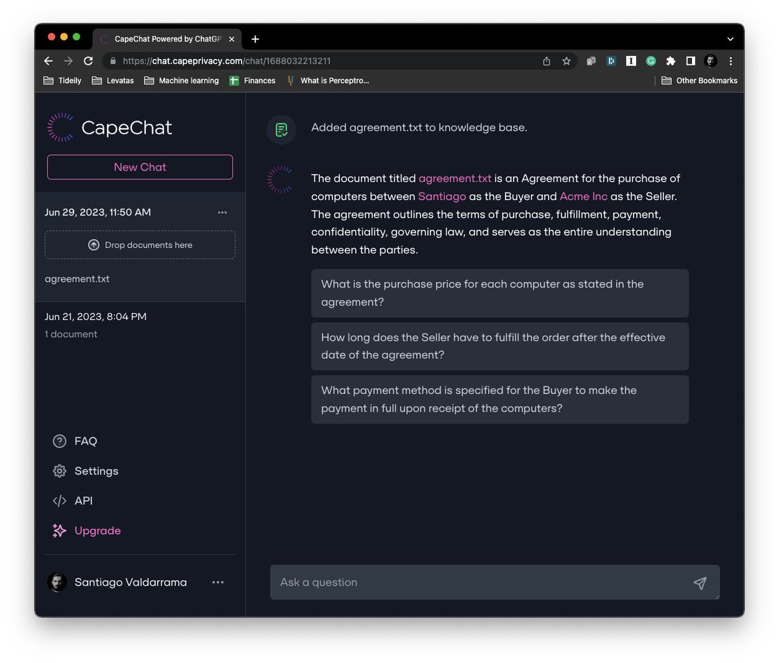
Task: Click the FAQ question mark icon
Action: [59, 441]
